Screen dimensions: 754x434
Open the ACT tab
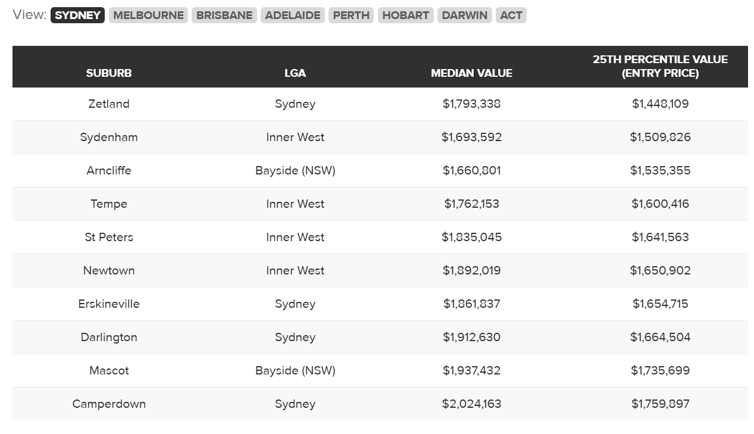511,15
